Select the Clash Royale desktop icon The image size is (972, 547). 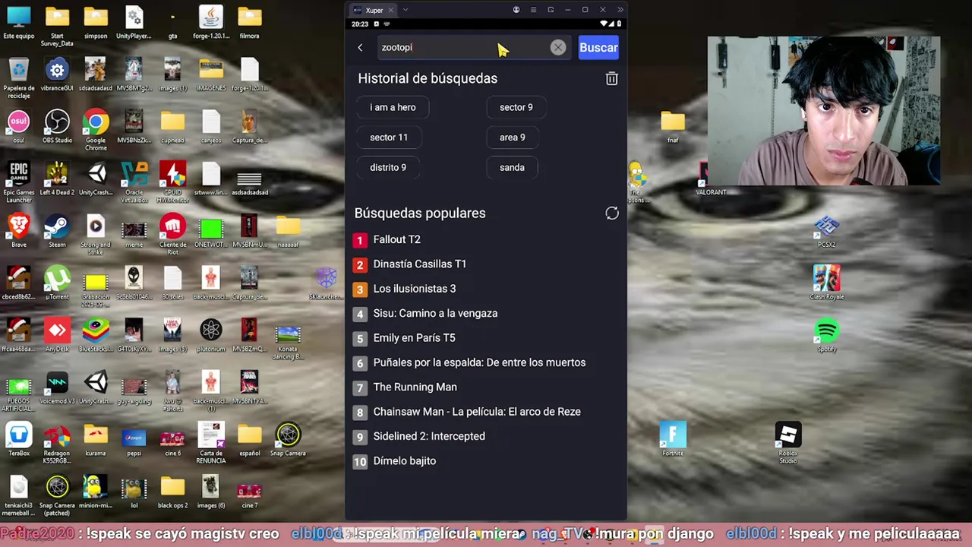coord(827,283)
